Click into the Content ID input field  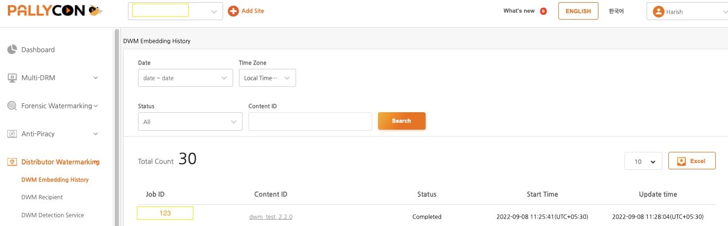pos(310,122)
